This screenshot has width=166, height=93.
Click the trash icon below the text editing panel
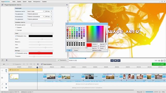[6, 60]
